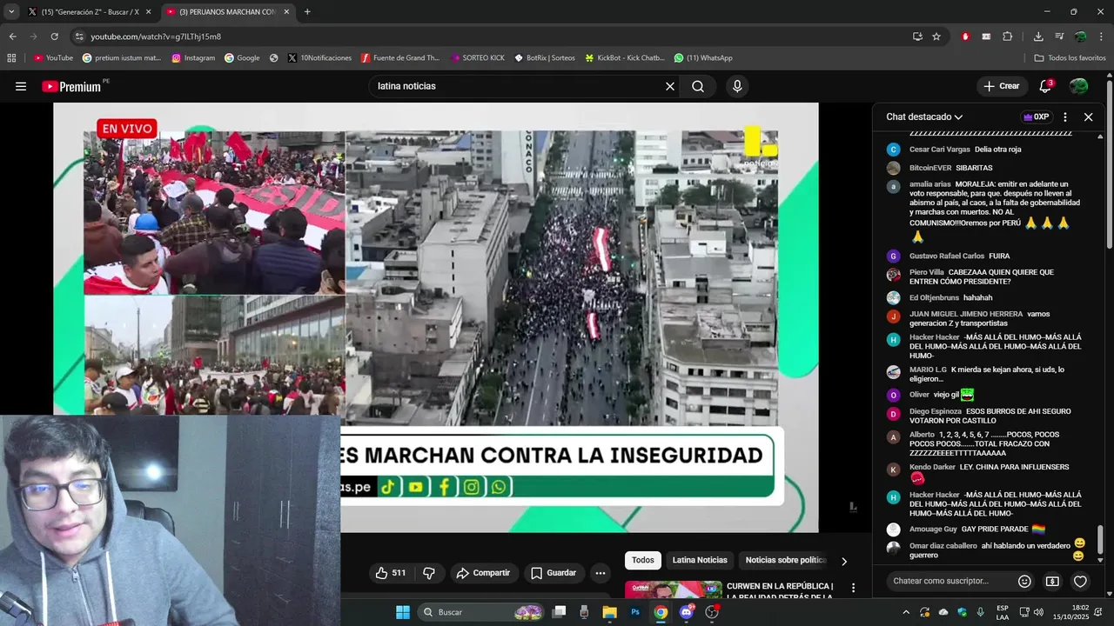The height and width of the screenshot is (626, 1114).
Task: Save the video with Guardar
Action: click(554, 573)
